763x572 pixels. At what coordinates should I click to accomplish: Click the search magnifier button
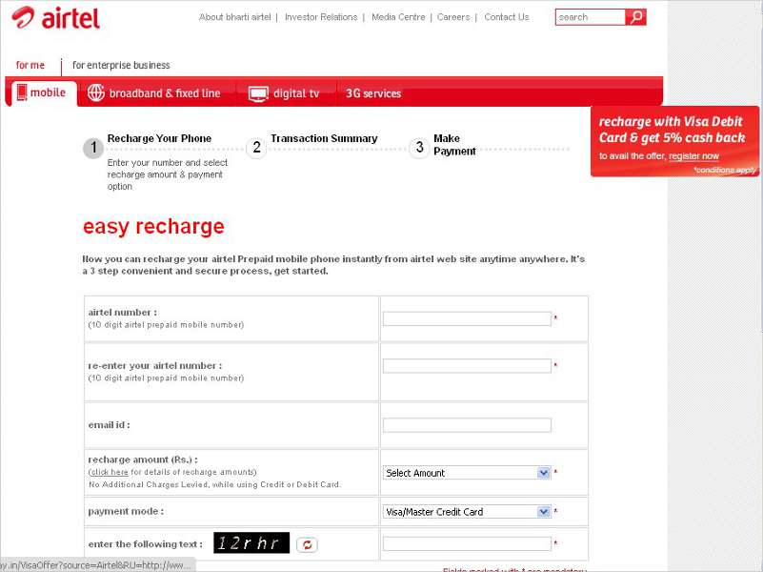click(x=635, y=17)
